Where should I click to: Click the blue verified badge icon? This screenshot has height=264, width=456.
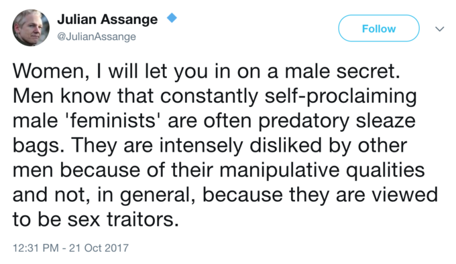tap(172, 18)
